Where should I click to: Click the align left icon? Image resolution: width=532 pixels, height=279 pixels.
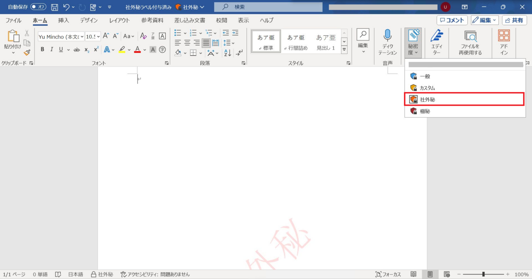(177, 43)
